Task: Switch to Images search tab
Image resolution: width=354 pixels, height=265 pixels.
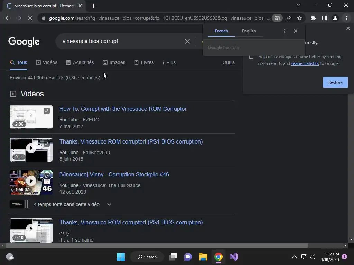Action: pos(114,63)
